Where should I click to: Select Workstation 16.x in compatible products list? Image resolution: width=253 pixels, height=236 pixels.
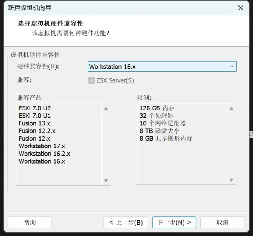click(x=42, y=161)
